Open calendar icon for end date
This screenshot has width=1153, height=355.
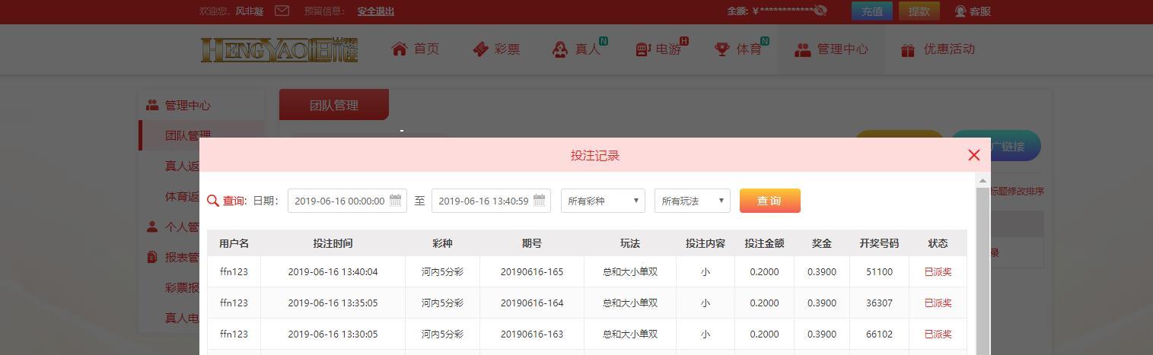pos(540,201)
